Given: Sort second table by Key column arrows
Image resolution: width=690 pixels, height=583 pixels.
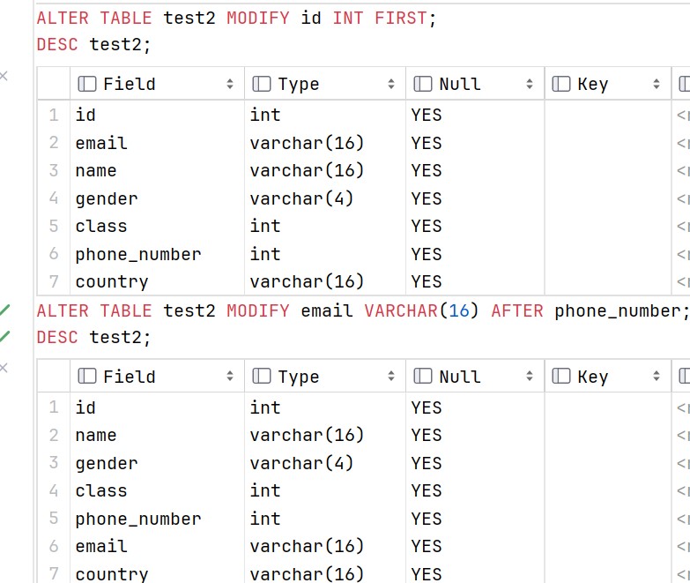Looking at the screenshot, I should pos(657,376).
